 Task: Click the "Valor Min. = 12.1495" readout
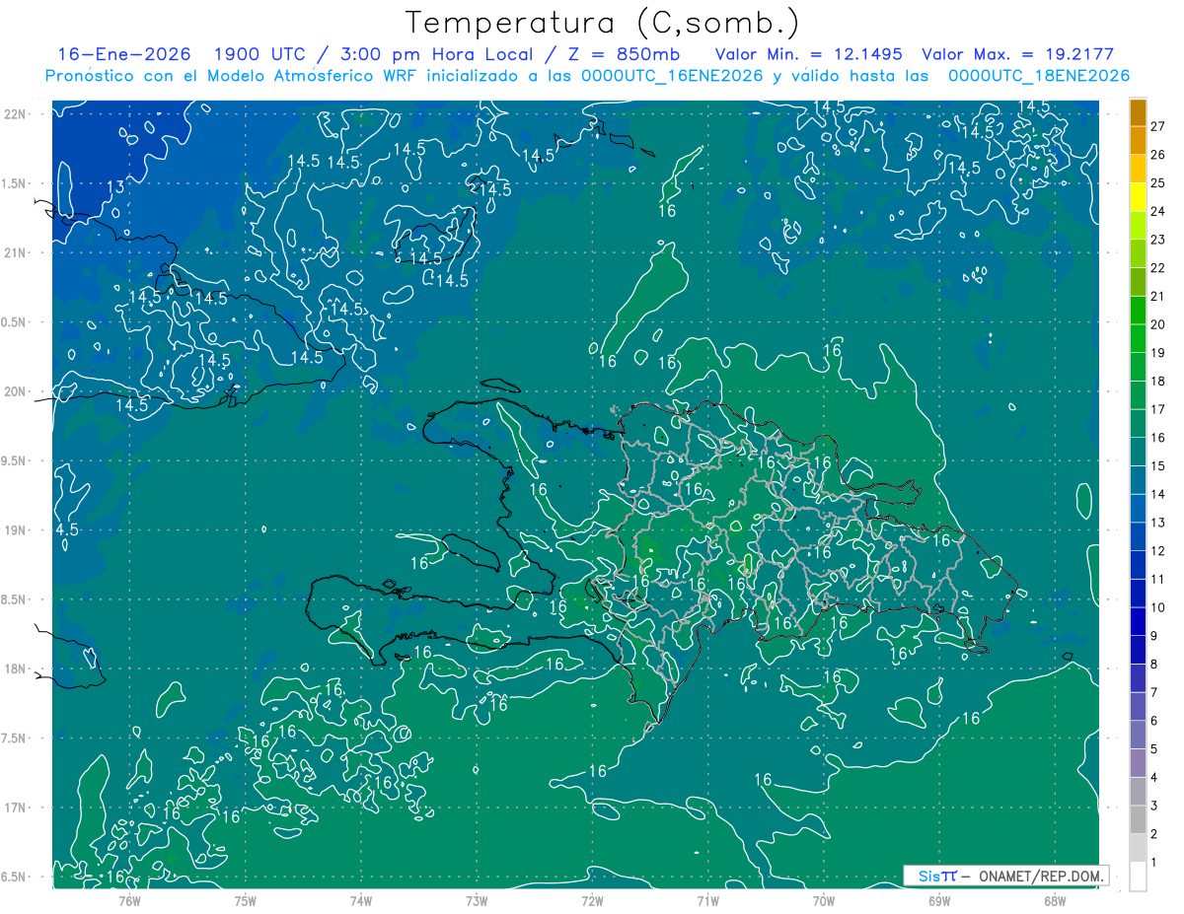809,54
